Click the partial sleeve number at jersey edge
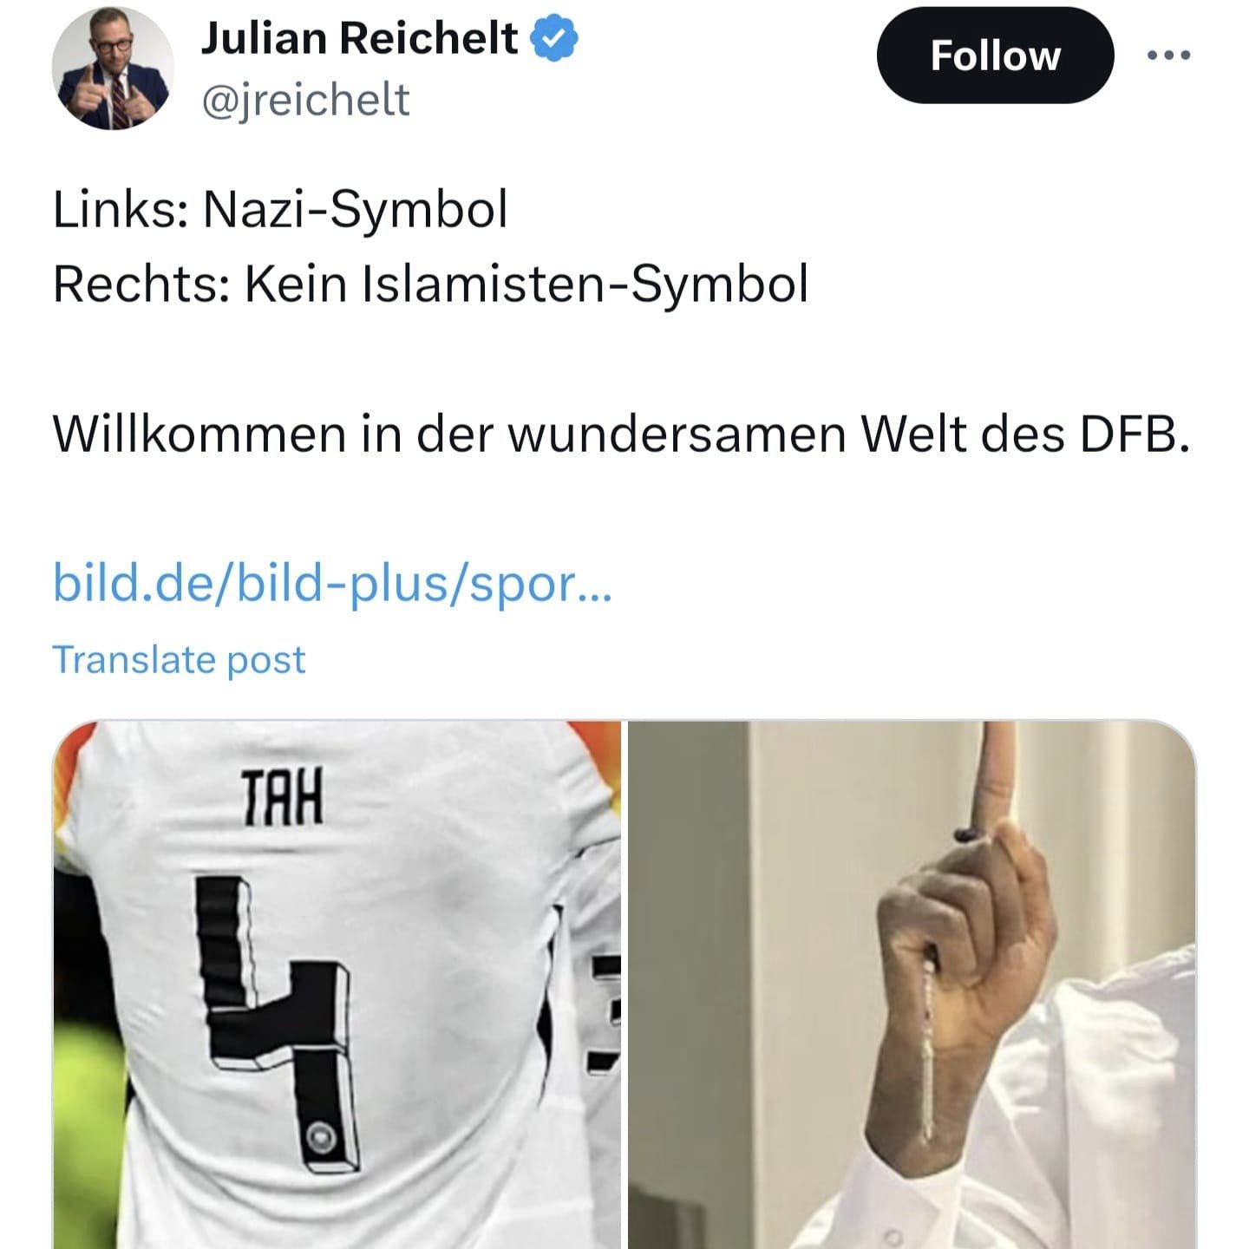Viewport: 1249px width, 1249px height. coord(606,1011)
